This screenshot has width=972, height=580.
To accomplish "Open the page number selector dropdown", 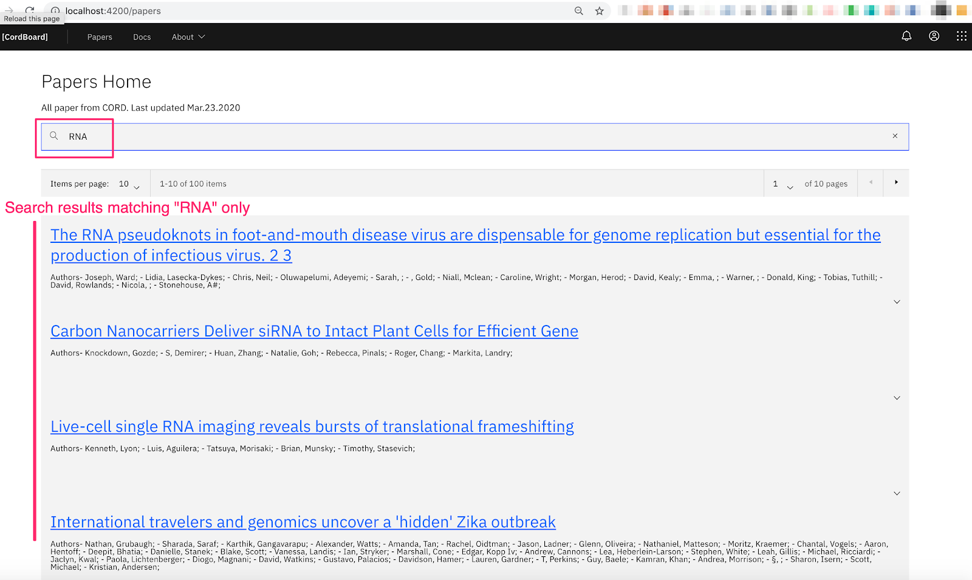I will coord(782,184).
